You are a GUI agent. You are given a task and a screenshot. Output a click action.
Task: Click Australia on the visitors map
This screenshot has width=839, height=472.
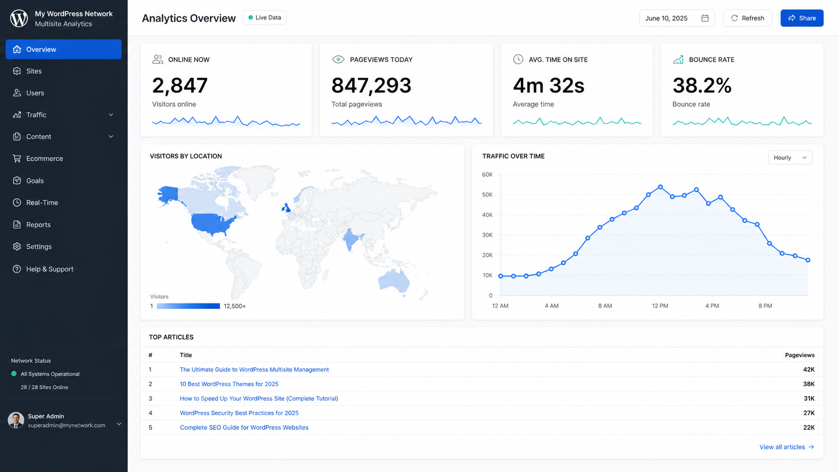394,280
